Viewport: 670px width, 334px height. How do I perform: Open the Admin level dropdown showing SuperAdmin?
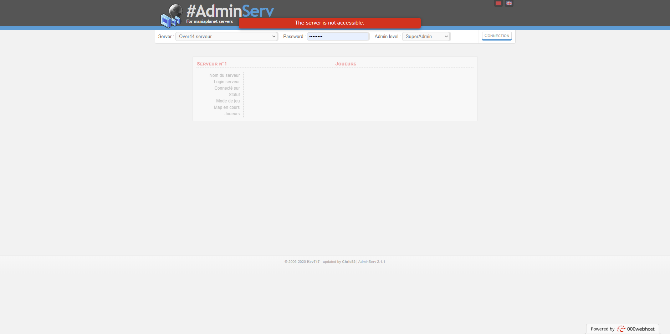coord(426,36)
